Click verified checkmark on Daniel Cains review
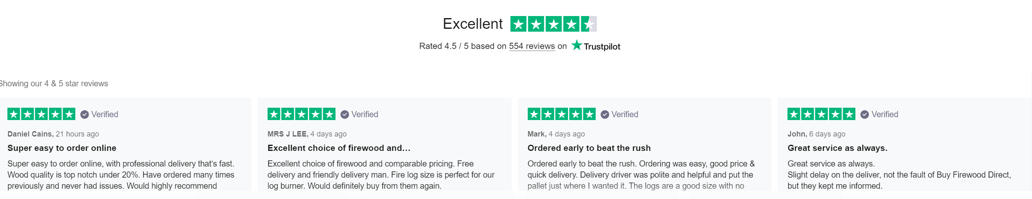 click(84, 114)
